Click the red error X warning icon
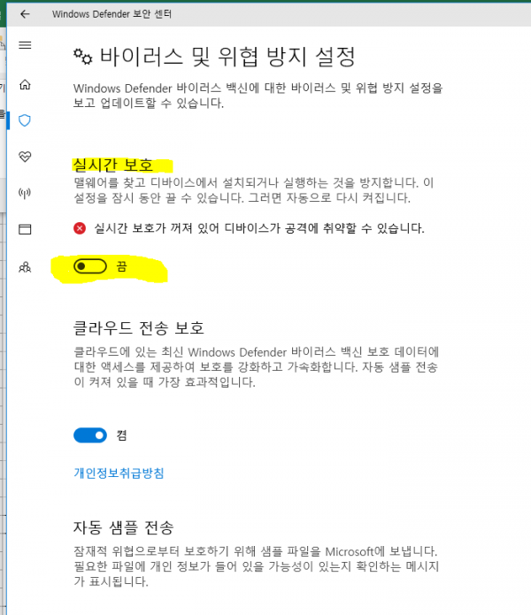 pos(80,228)
